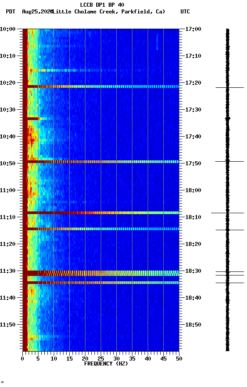
Task: Click the '50' frequency axis label
Action: (179, 359)
